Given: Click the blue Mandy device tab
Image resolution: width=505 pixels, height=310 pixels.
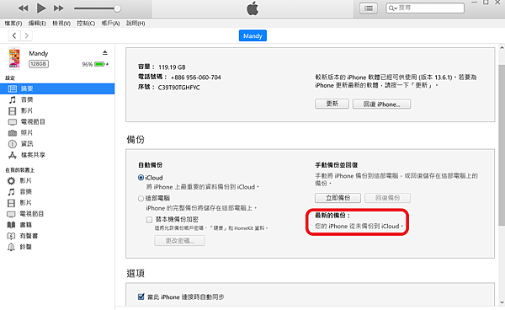Looking at the screenshot, I should coord(252,35).
